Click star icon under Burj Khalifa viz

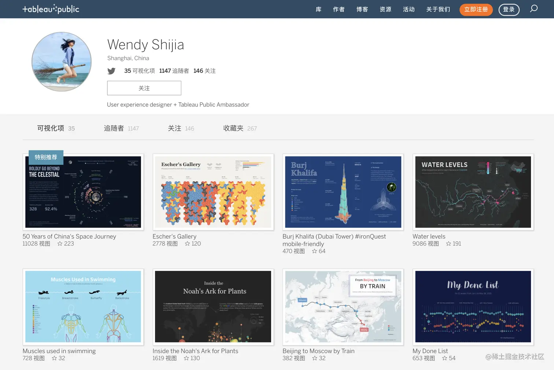click(314, 251)
